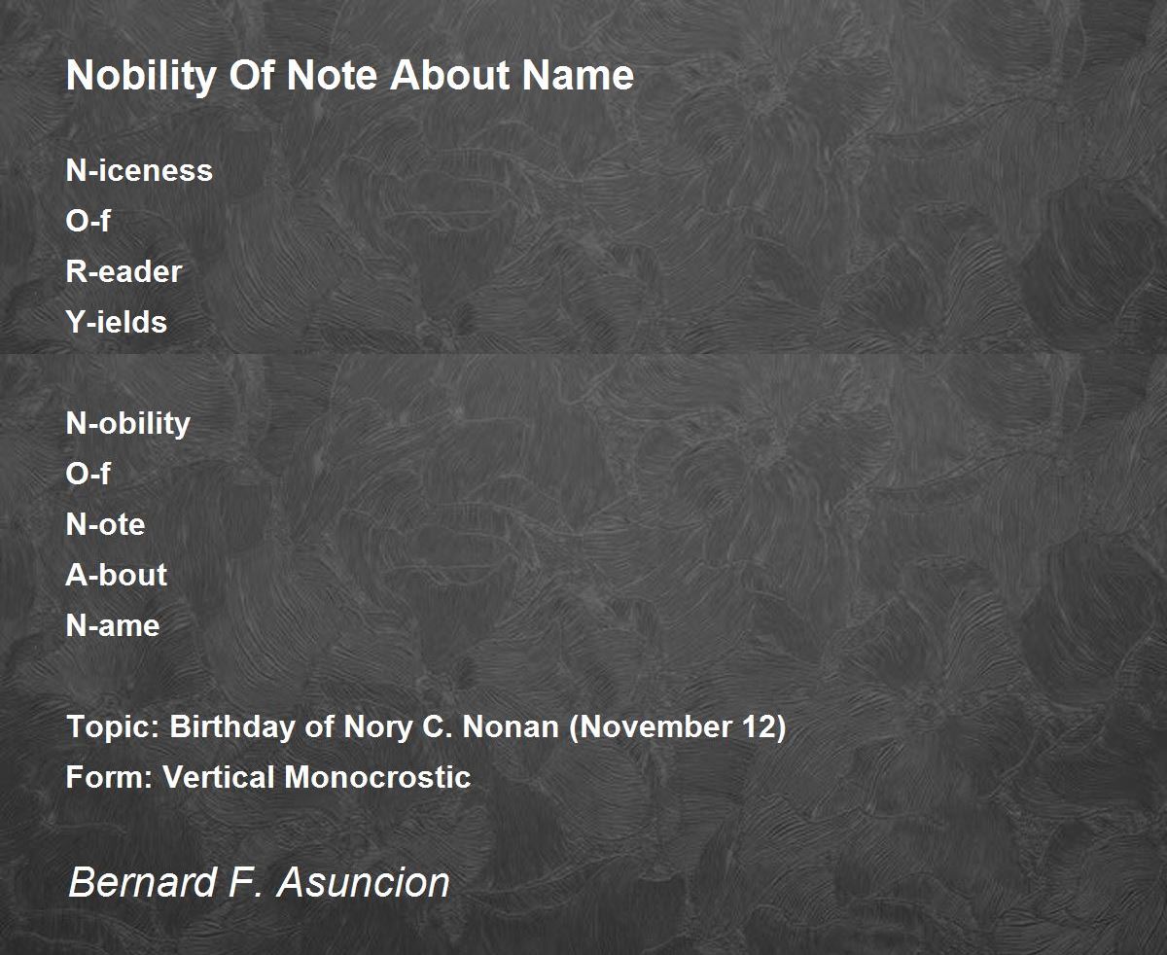Select the line N-iceness
Screen dimensions: 1167x955
[x=139, y=170]
